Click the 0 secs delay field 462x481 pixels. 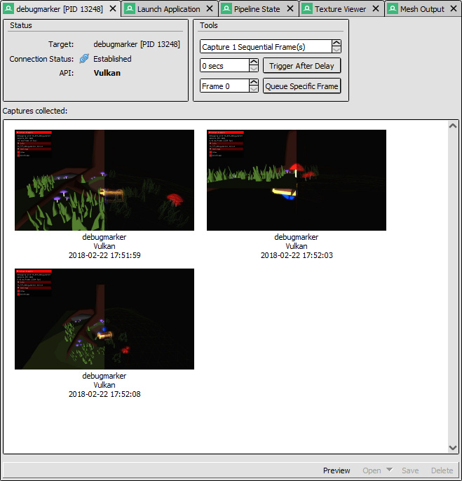point(224,66)
